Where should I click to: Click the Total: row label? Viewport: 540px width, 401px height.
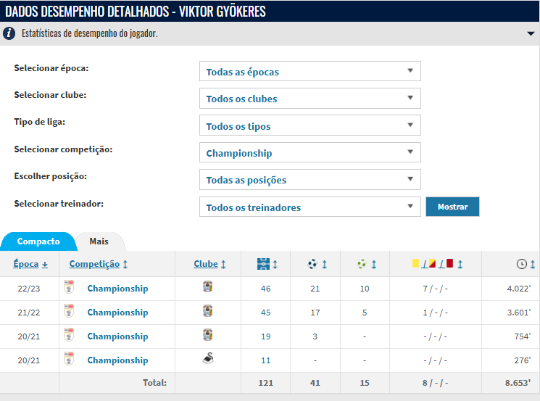pyautogui.click(x=154, y=383)
